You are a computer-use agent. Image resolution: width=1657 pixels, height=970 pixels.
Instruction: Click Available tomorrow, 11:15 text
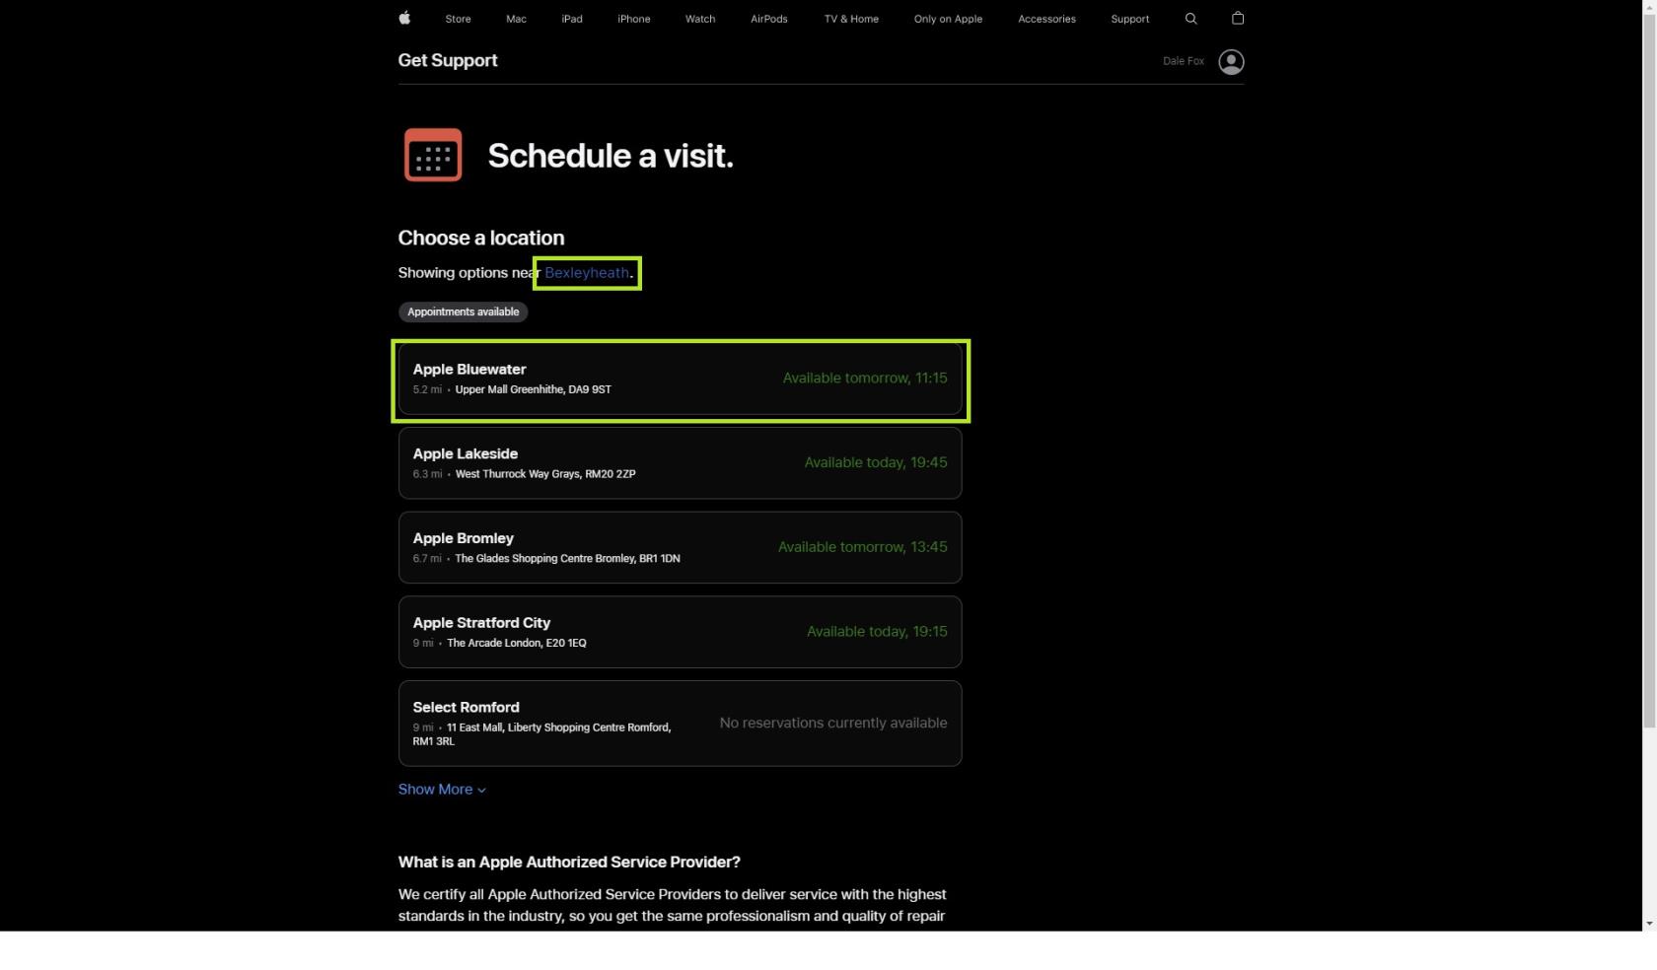[865, 378]
